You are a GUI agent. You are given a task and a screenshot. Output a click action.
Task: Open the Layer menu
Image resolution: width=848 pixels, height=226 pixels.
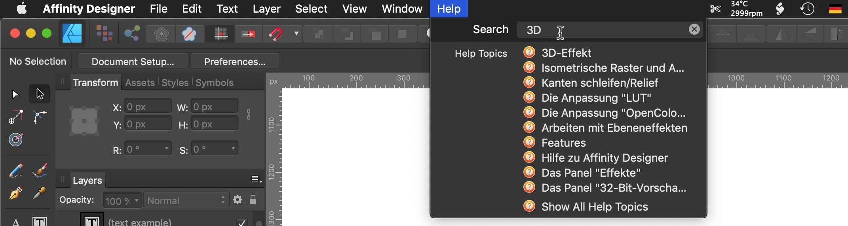click(266, 9)
